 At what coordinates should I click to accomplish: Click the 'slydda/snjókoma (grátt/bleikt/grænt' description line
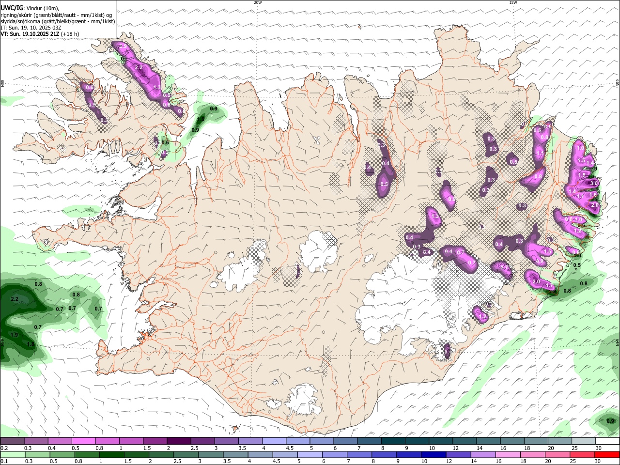click(x=58, y=21)
